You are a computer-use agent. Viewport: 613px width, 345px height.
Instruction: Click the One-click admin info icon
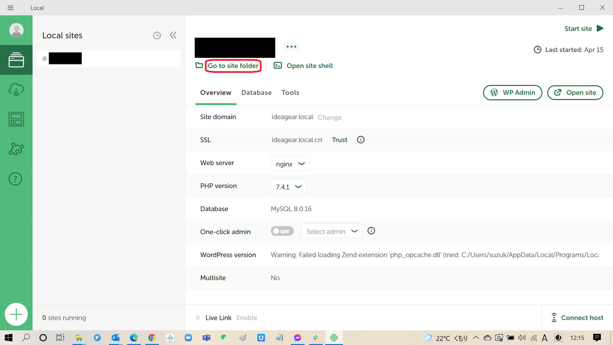point(371,231)
